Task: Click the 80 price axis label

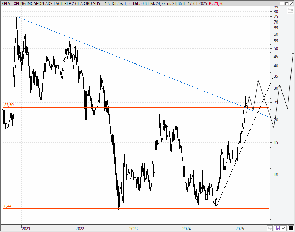Action: pyautogui.click(x=276, y=12)
